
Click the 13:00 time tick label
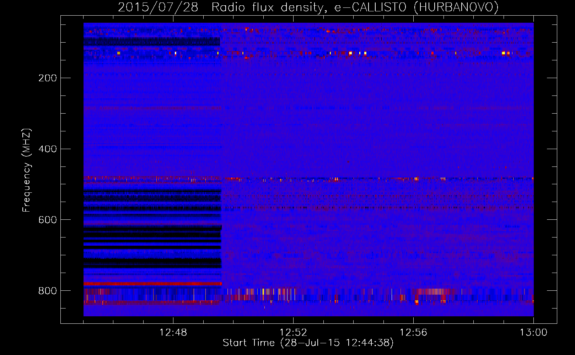533,333
